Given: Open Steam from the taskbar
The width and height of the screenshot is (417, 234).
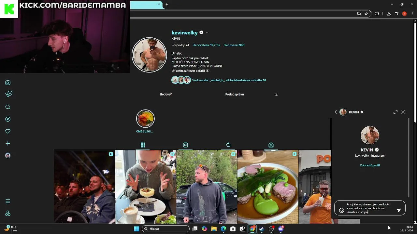Looking at the screenshot, I should tap(262, 229).
